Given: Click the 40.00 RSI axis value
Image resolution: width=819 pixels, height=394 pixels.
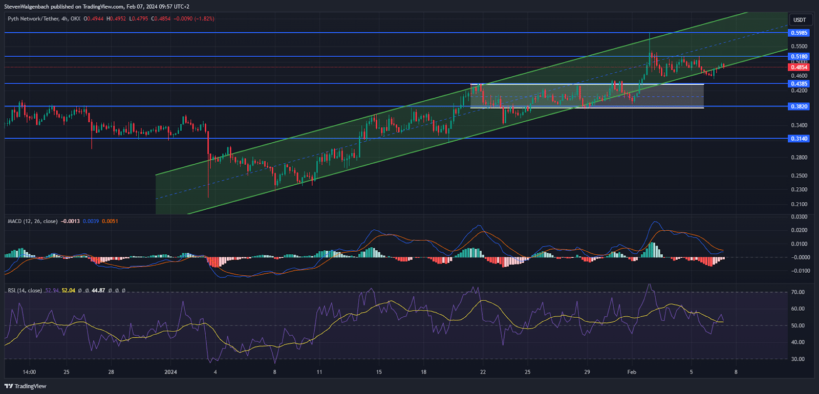Looking at the screenshot, I should (x=798, y=342).
